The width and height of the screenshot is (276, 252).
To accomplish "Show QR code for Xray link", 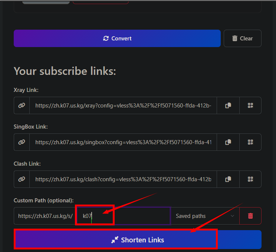I will [250, 106].
